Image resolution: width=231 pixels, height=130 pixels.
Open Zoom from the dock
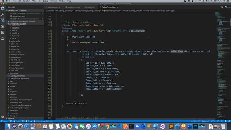(x=138, y=126)
